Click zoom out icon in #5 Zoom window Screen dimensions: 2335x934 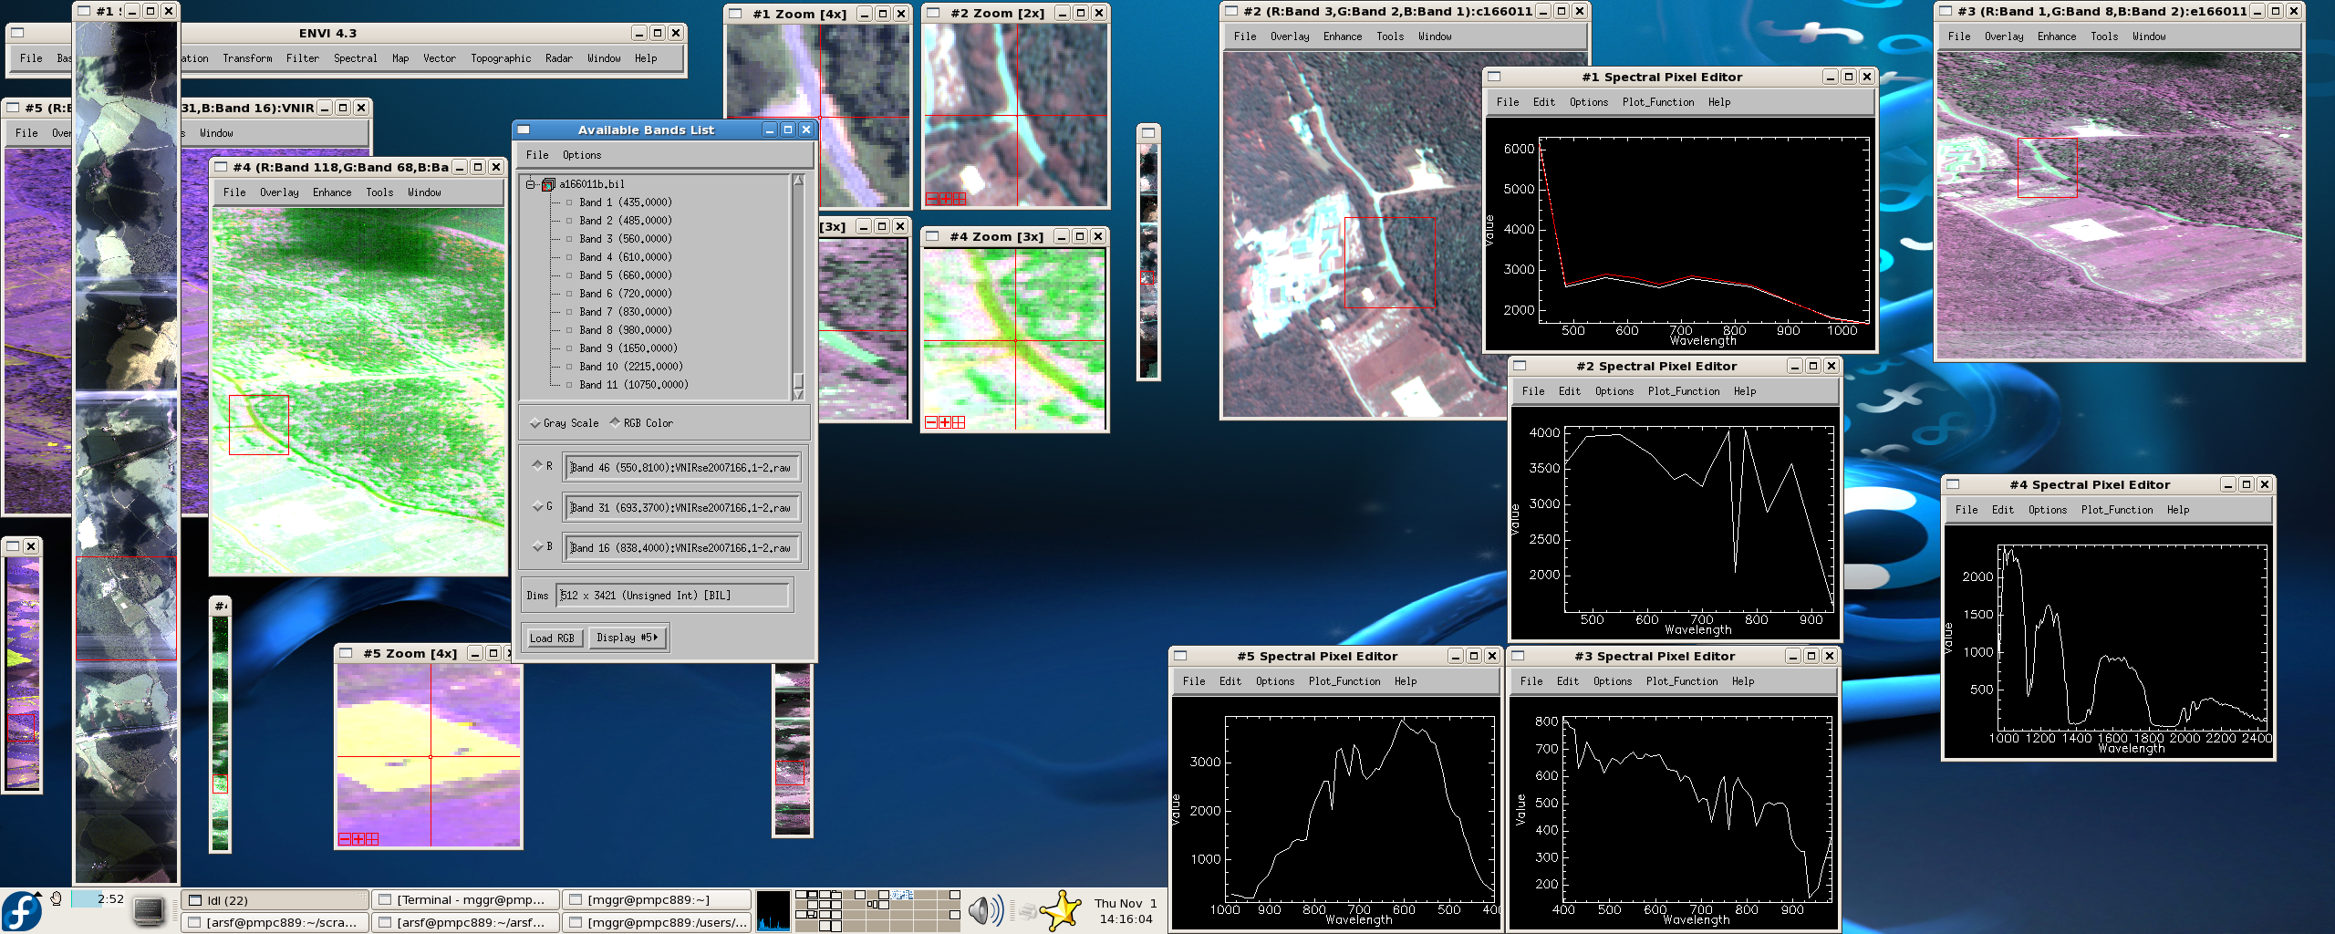pyautogui.click(x=345, y=839)
